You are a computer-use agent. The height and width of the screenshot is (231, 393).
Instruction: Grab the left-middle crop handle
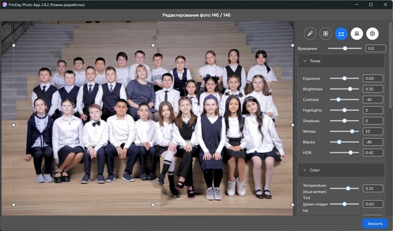click(14, 125)
